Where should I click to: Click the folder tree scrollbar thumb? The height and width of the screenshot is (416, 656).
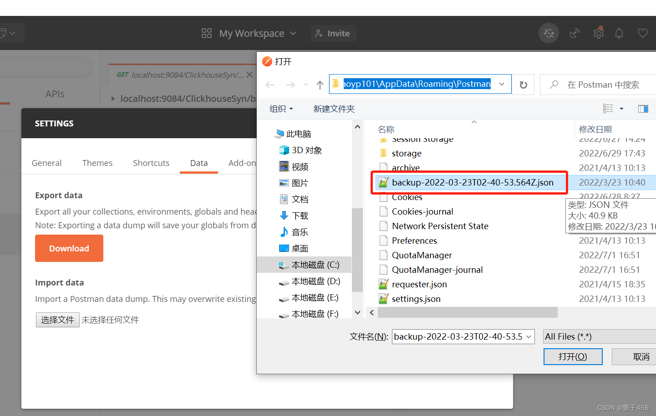click(x=357, y=250)
